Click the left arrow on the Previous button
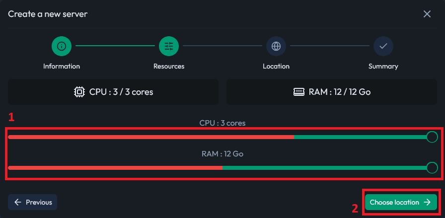Viewport: 445px width, 218px height. (18, 202)
